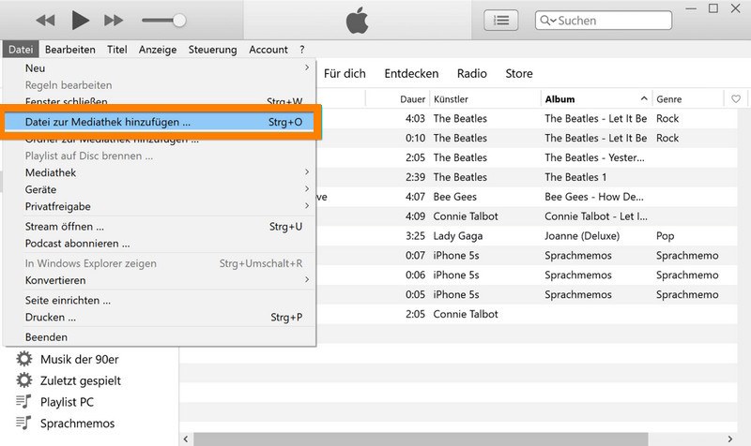Viewport: 751px width, 446px height.
Task: Open the Account menu
Action: [x=268, y=50]
